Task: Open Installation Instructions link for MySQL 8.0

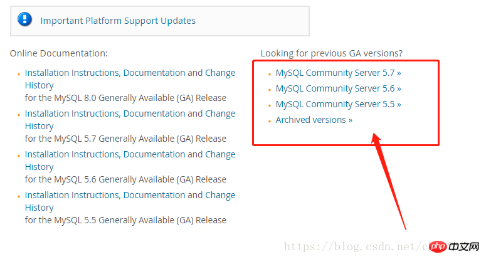Action: pos(130,73)
